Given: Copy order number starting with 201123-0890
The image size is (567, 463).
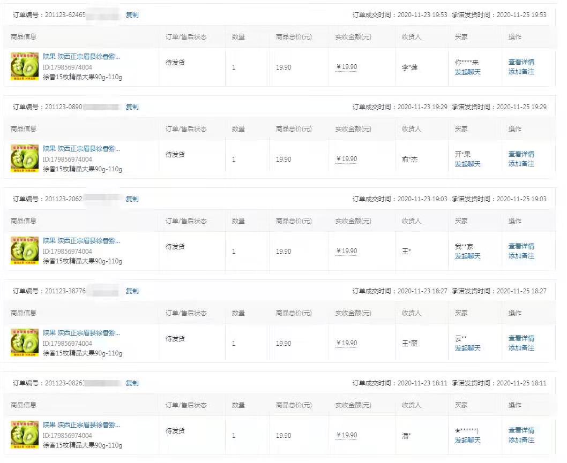Looking at the screenshot, I should (132, 107).
